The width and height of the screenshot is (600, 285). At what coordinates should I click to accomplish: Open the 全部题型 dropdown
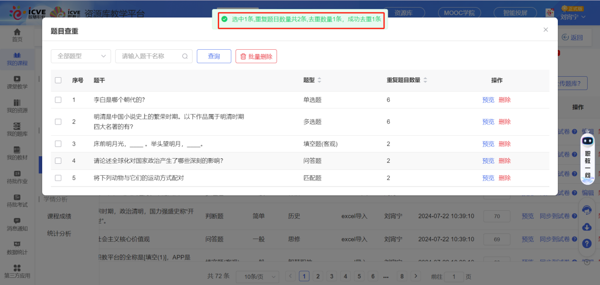click(81, 56)
